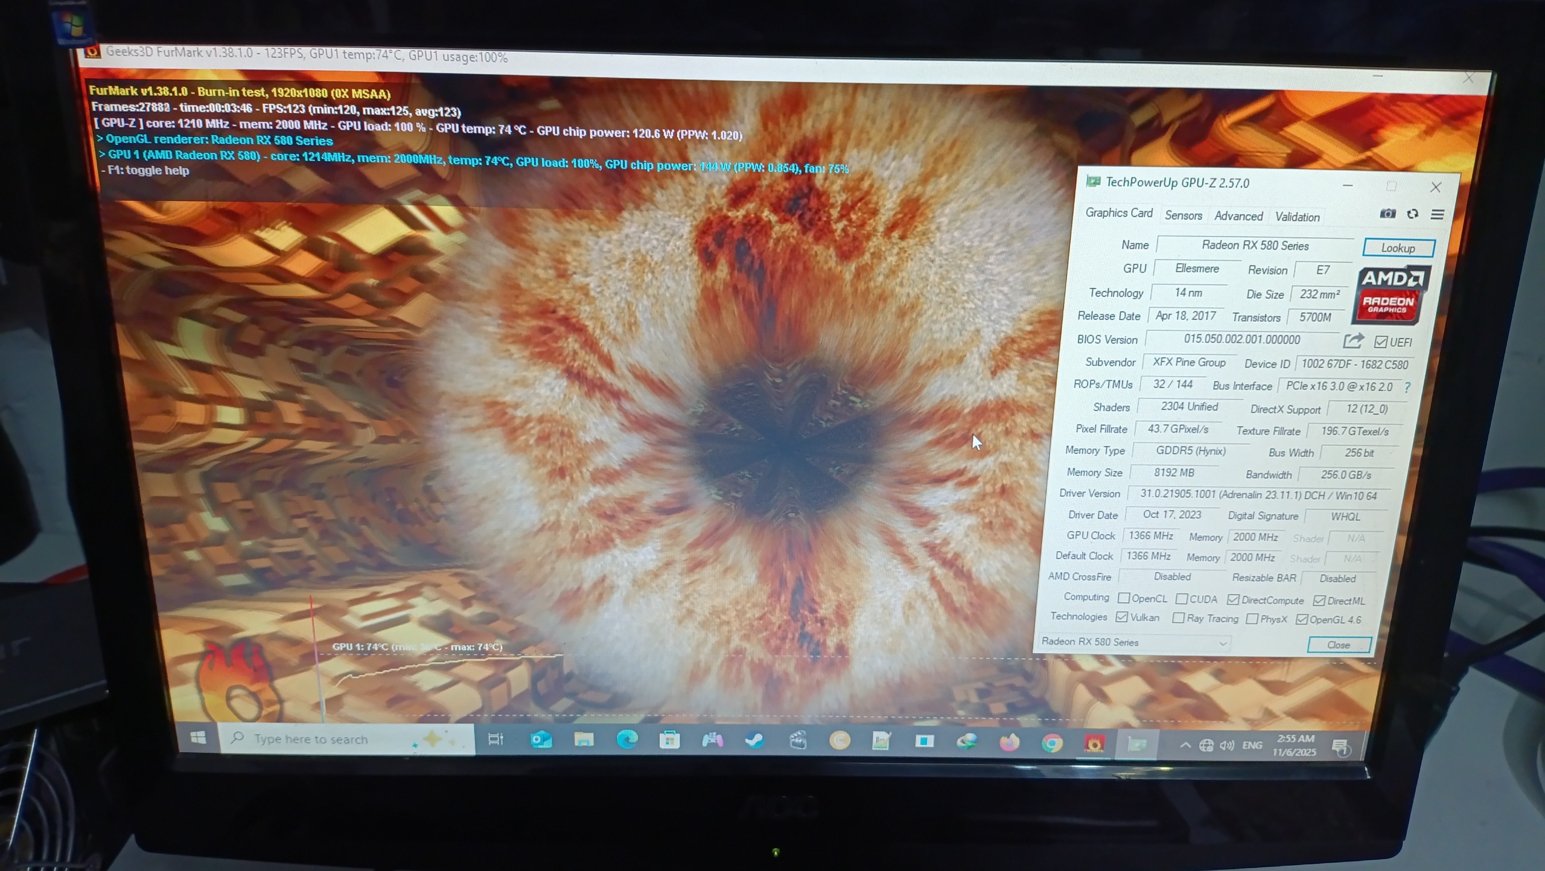Click the GPU-Z screenshot camera icon

pyautogui.click(x=1387, y=214)
